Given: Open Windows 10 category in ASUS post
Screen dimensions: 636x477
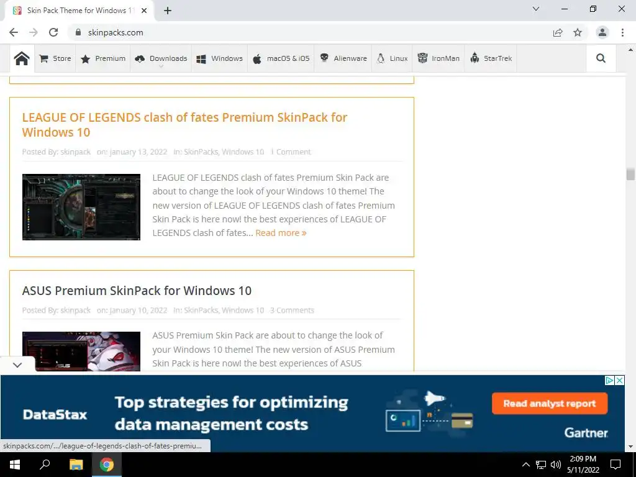Looking at the screenshot, I should click(x=243, y=311).
